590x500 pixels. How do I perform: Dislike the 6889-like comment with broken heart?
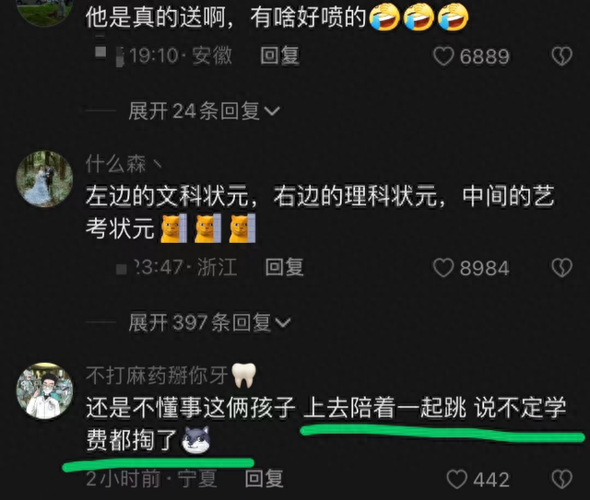[561, 56]
